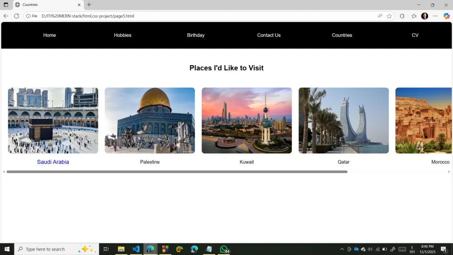Click the Morocco caption
This screenshot has width=453, height=255.
click(x=440, y=162)
